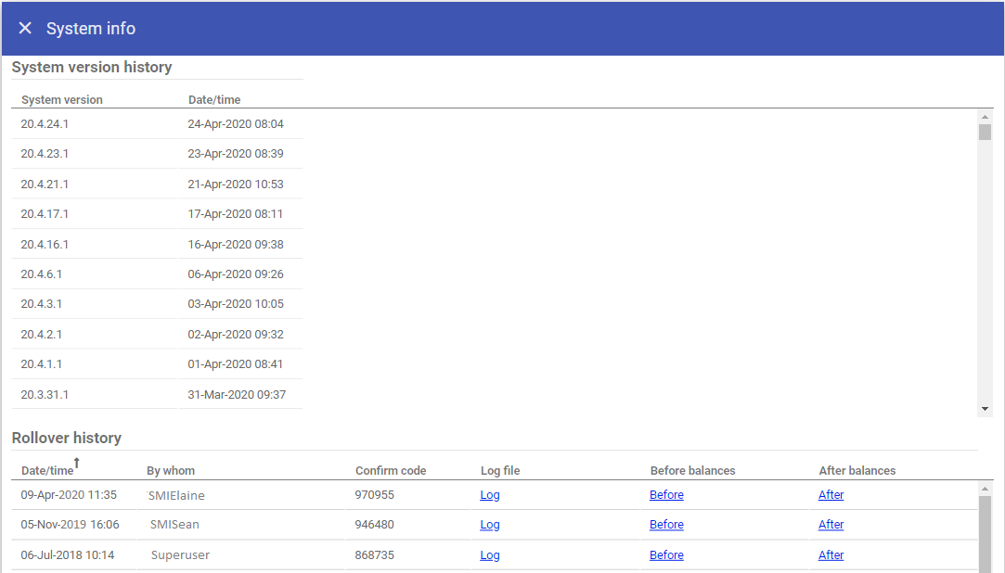
Task: Click the version history scrollbar thumb
Action: [x=985, y=132]
